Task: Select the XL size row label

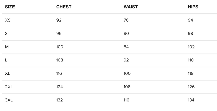Action: pos(8,73)
